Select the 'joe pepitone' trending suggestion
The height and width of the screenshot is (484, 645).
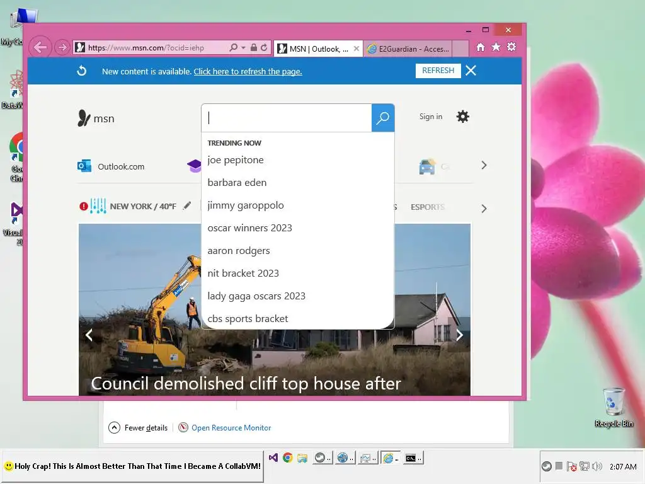298,160
